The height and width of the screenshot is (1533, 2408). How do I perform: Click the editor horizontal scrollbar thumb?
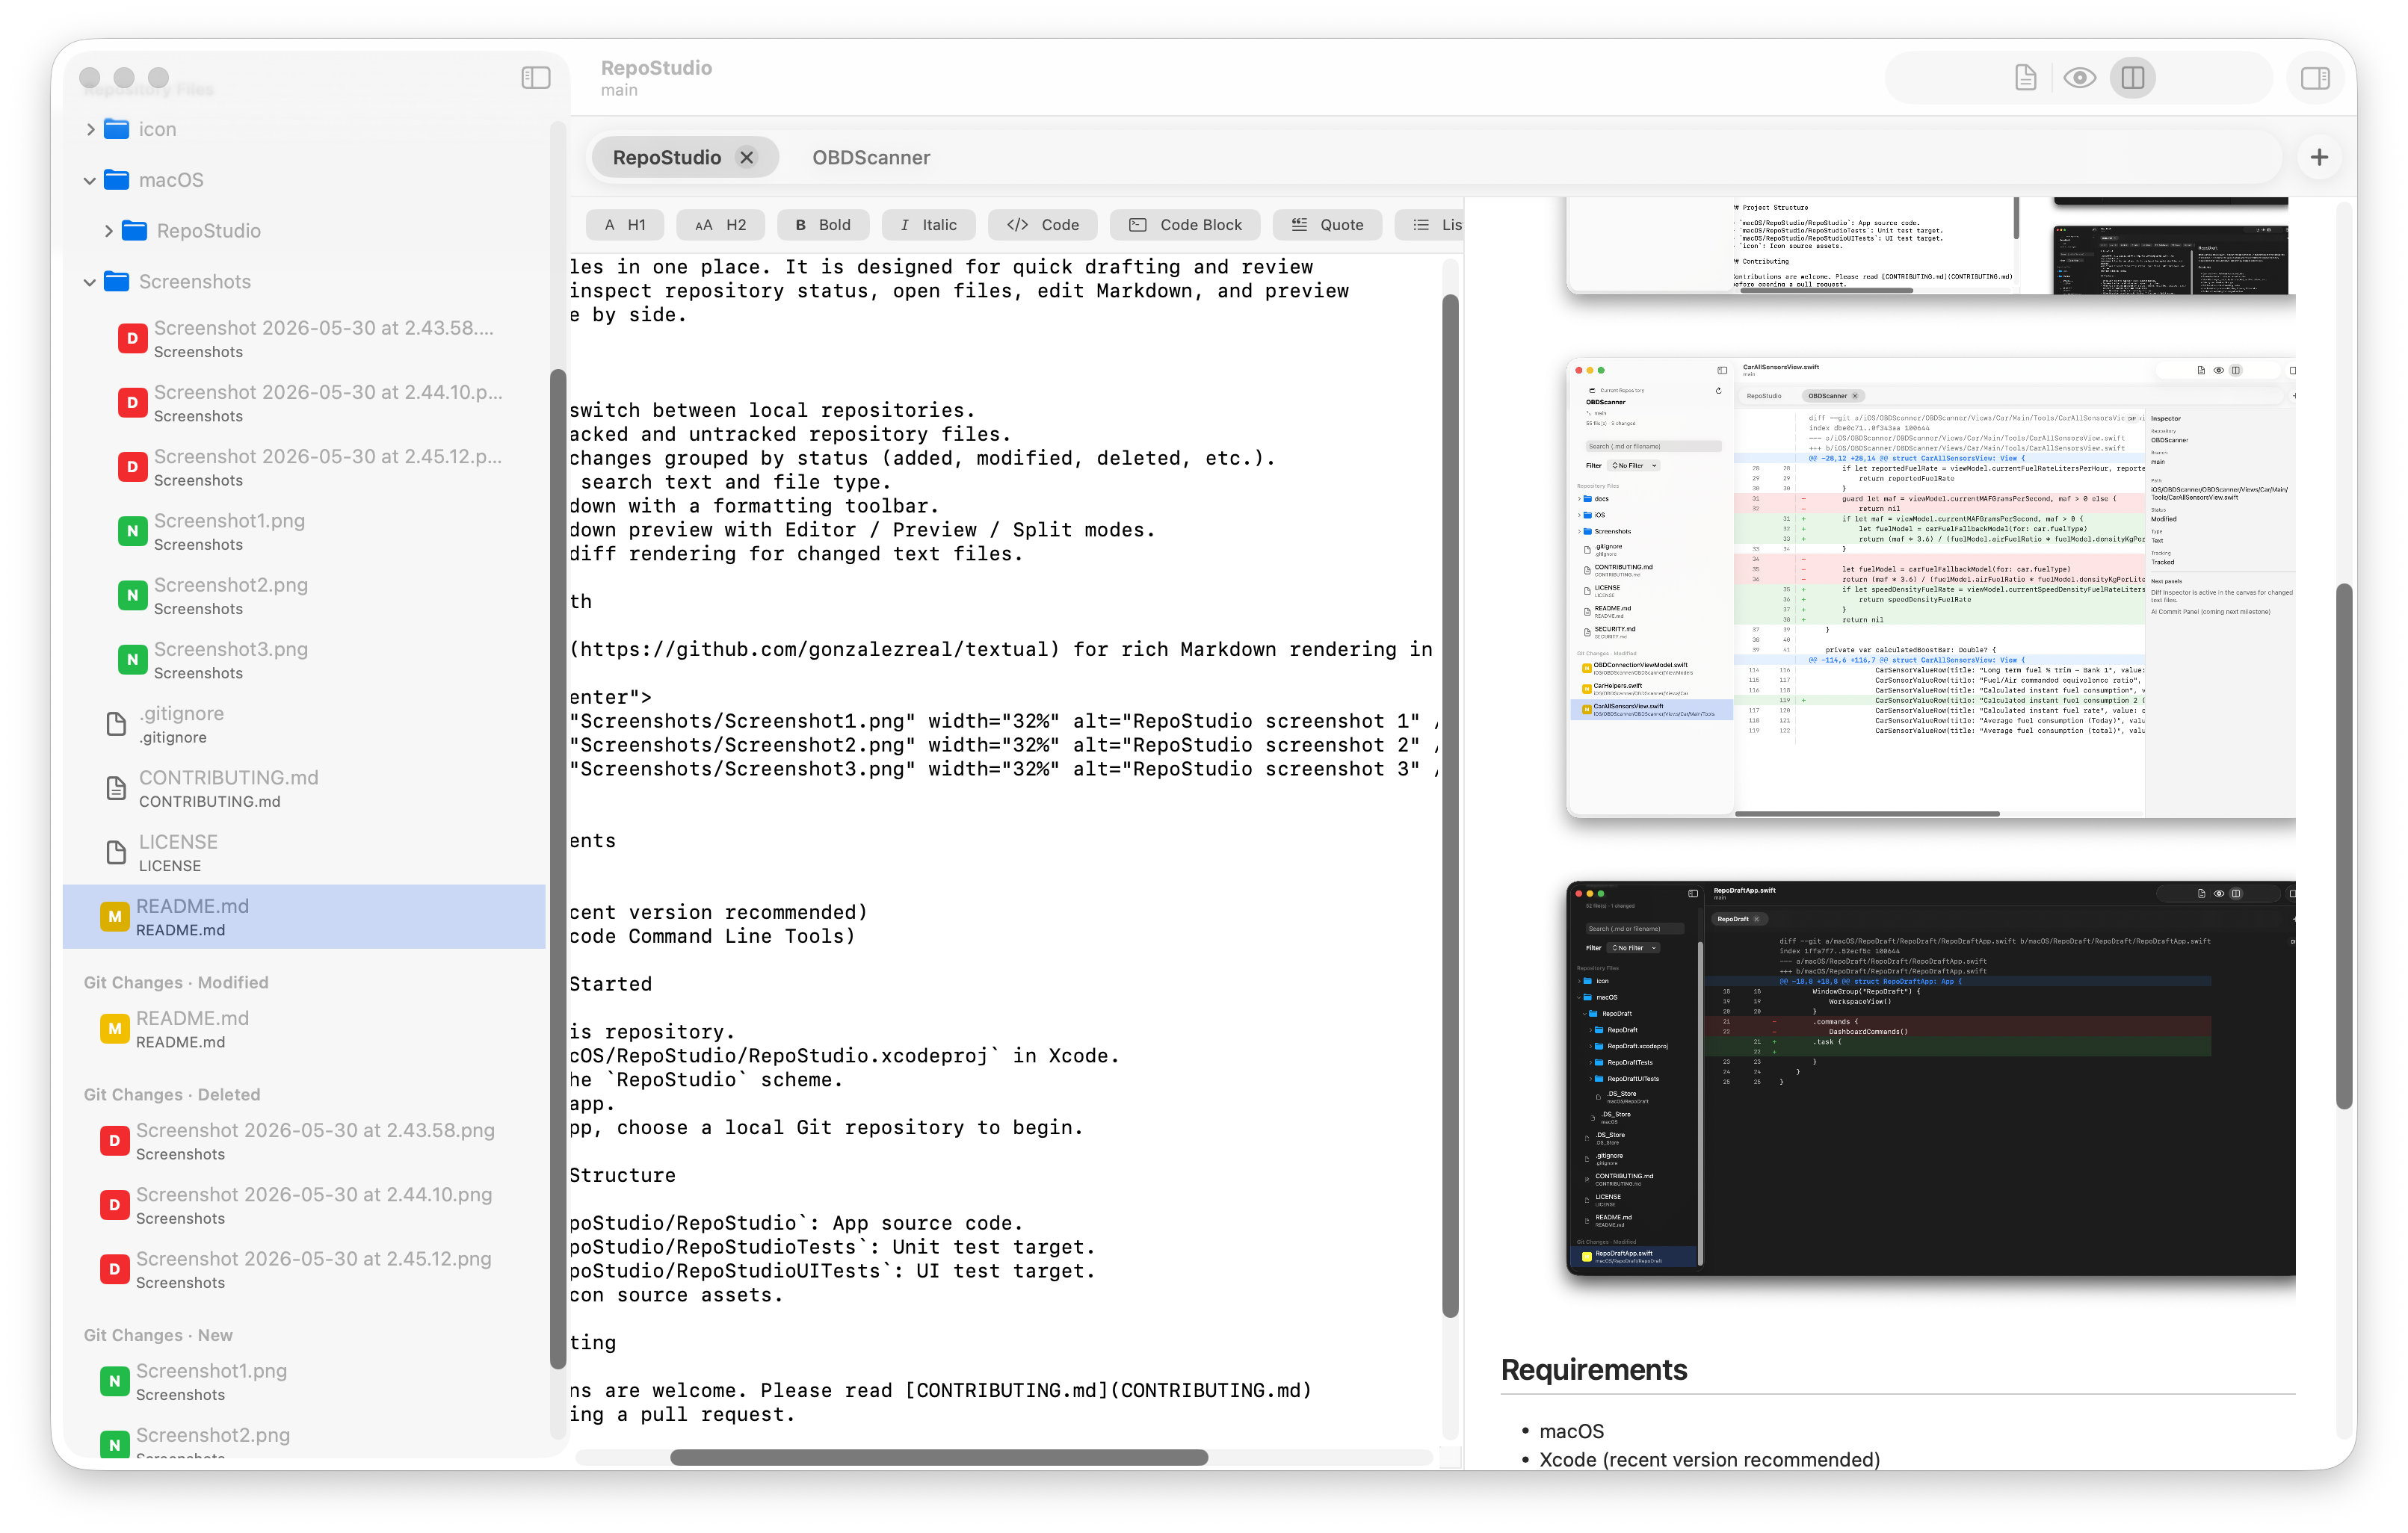938,1457
